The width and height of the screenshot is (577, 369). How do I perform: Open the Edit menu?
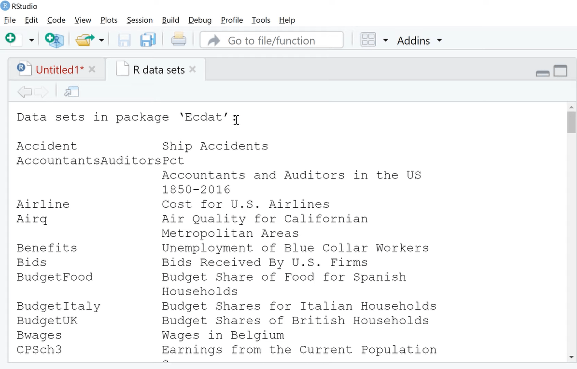coord(31,20)
